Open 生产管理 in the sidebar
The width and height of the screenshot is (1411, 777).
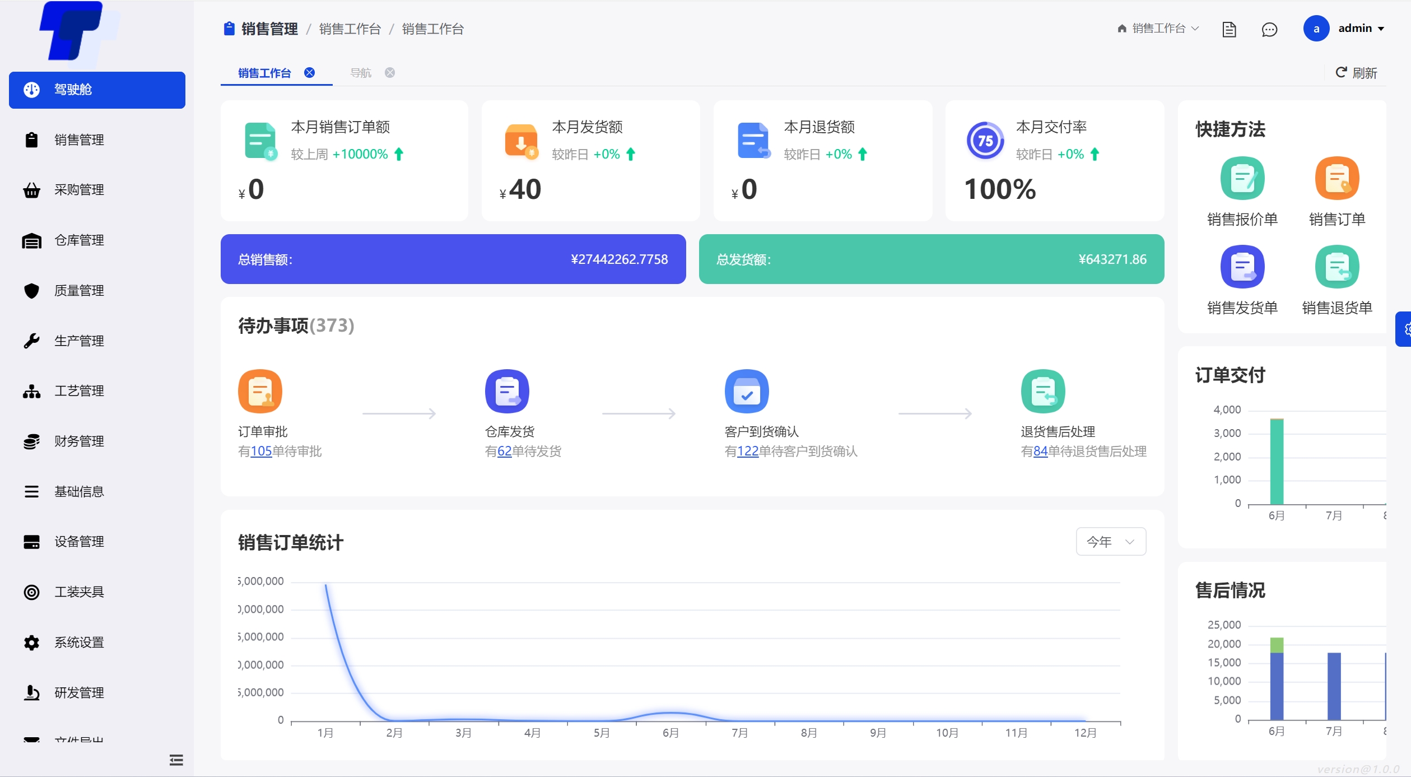coord(97,341)
